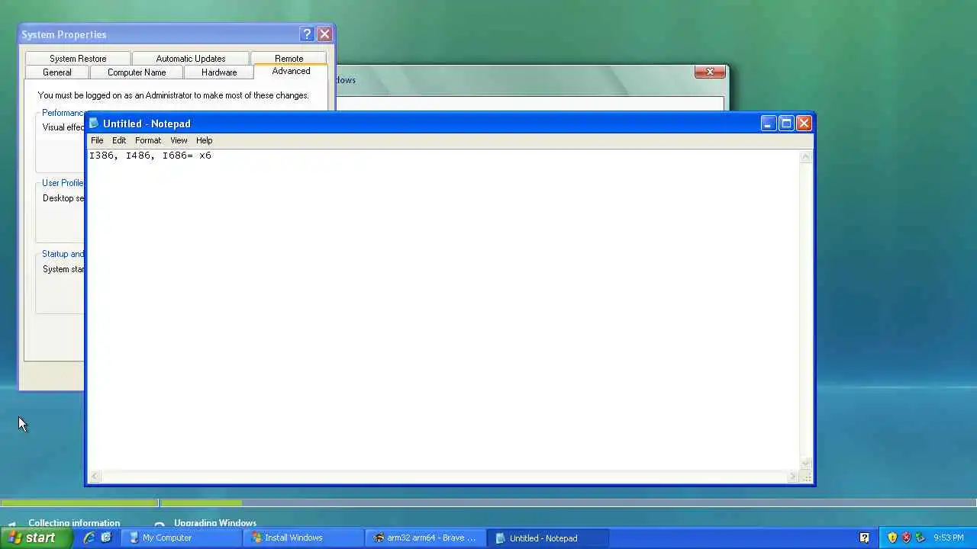Click the Notepad title bar icon
This screenshot has width=977, height=549.
(x=95, y=124)
